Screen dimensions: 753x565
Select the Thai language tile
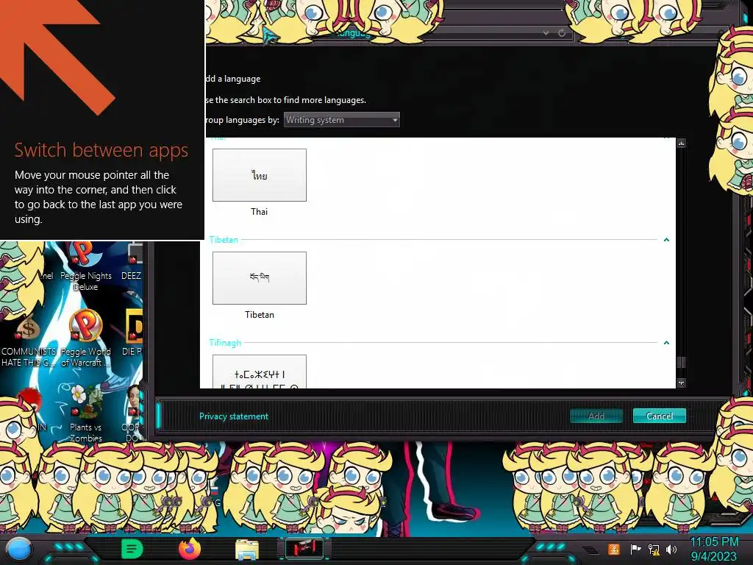coord(260,175)
